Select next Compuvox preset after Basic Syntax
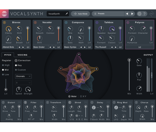The image size is (156, 132). point(85,47)
